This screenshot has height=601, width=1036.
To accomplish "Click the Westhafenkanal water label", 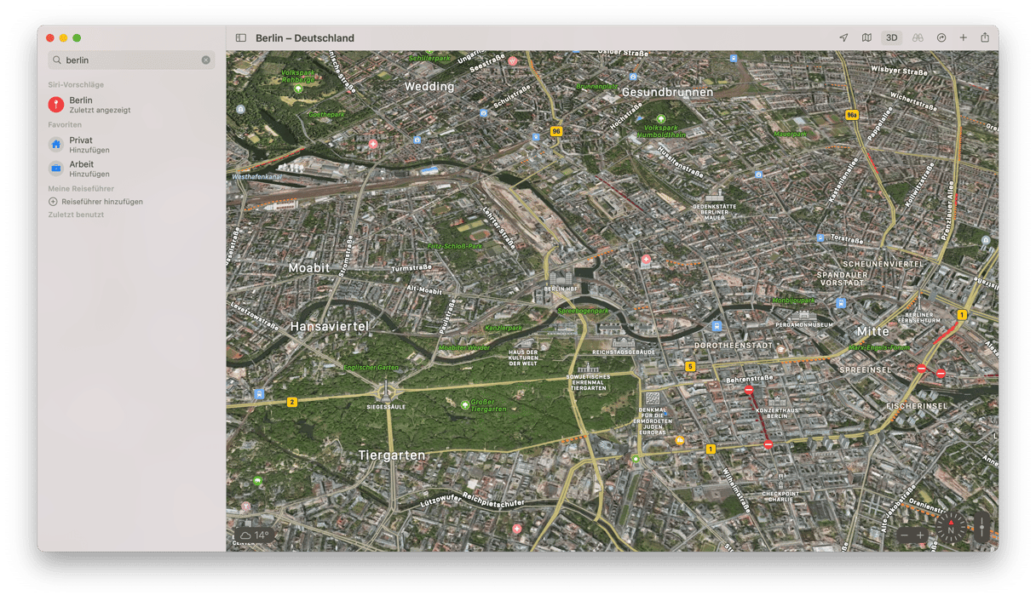I will coord(255,177).
